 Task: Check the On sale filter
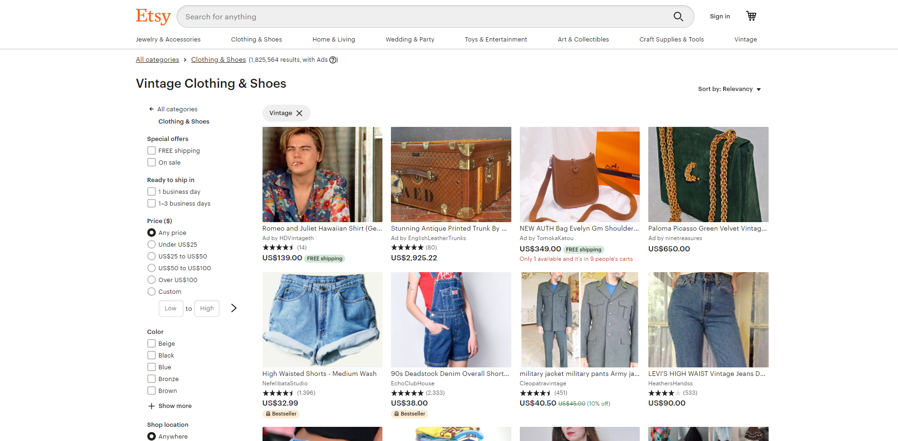click(x=152, y=162)
